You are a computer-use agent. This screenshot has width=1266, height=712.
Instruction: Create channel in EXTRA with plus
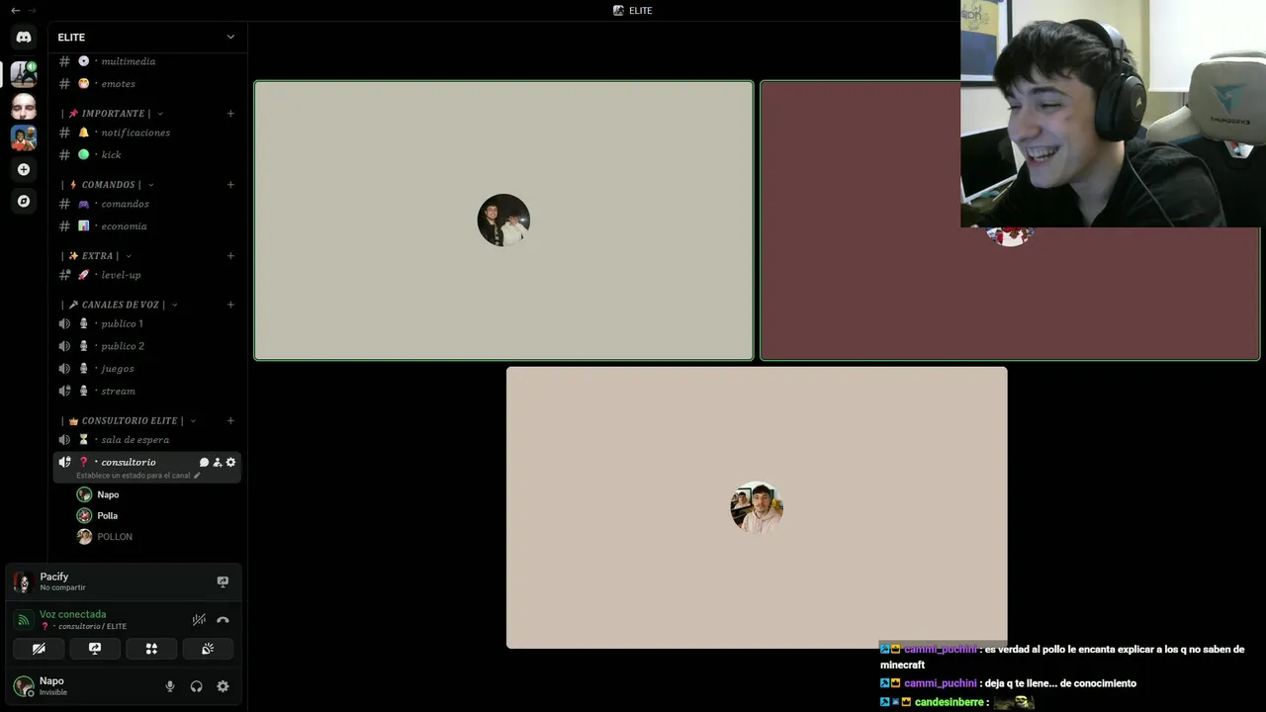click(x=230, y=256)
